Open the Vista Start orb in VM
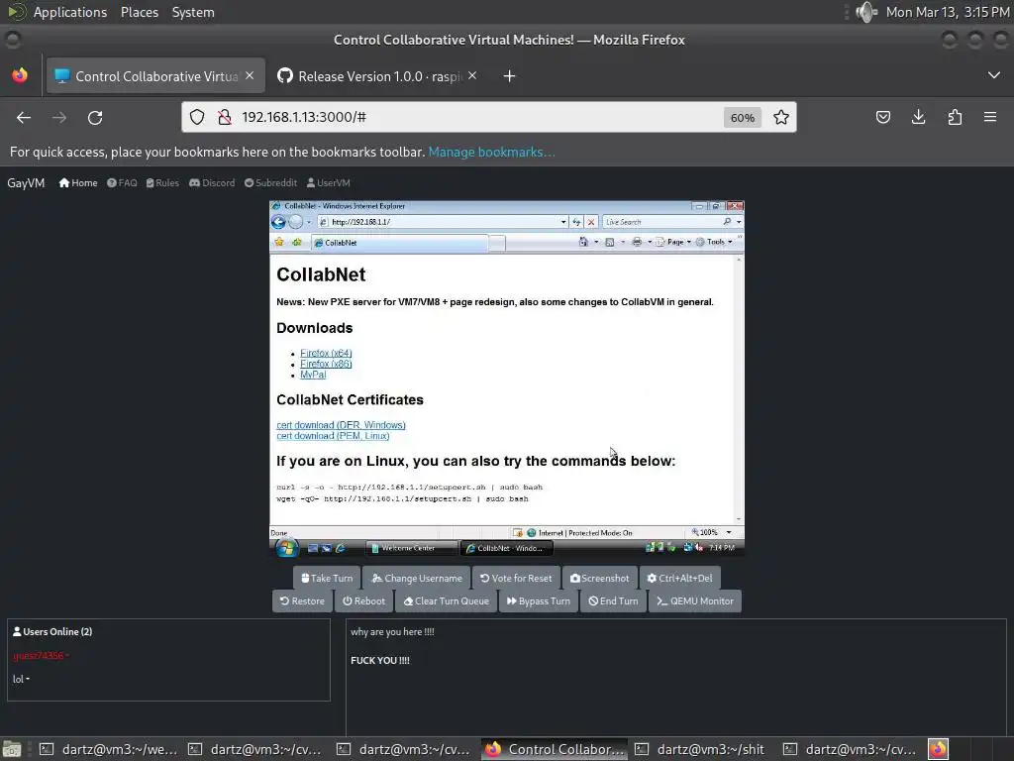The height and width of the screenshot is (761, 1014). click(286, 548)
